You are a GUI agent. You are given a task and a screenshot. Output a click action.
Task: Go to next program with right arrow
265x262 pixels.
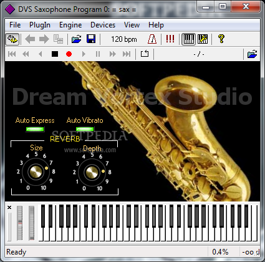click(x=44, y=39)
